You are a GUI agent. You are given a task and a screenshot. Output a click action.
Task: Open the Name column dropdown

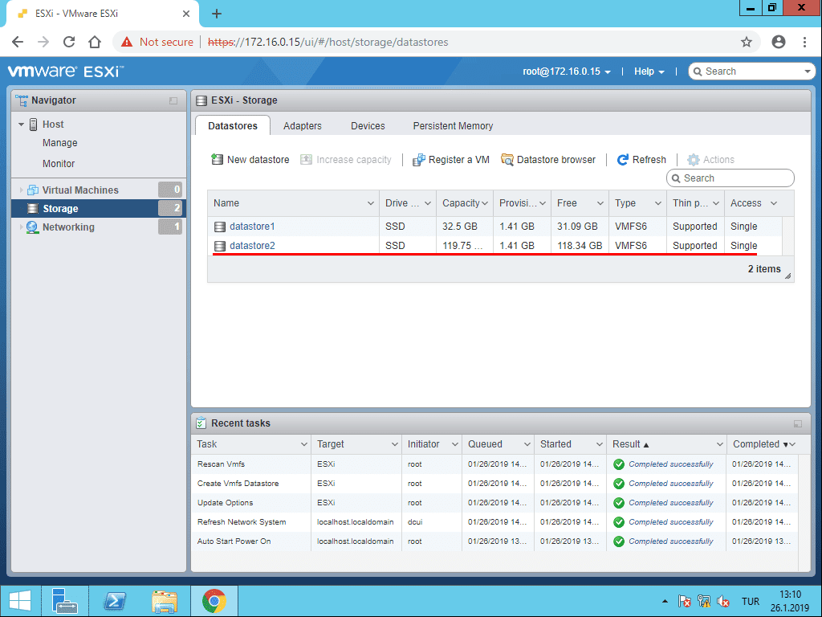[x=371, y=203]
